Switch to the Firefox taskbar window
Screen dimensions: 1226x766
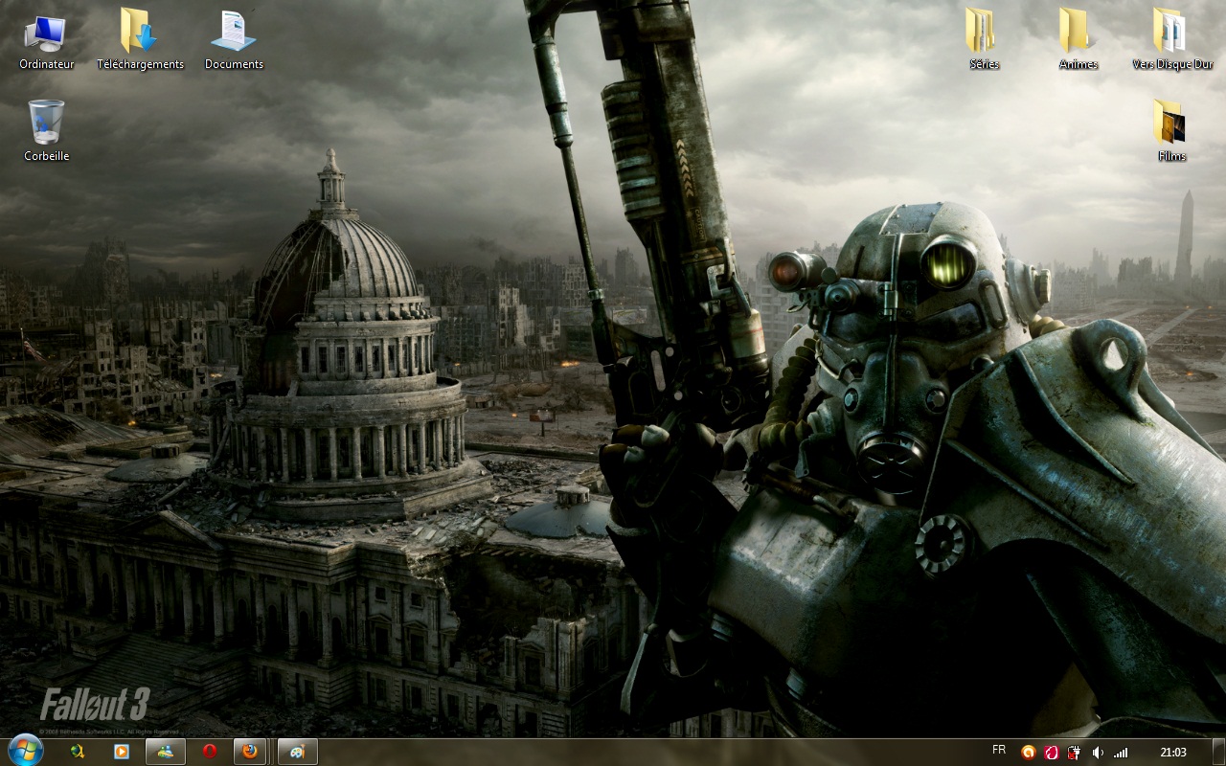(x=250, y=752)
